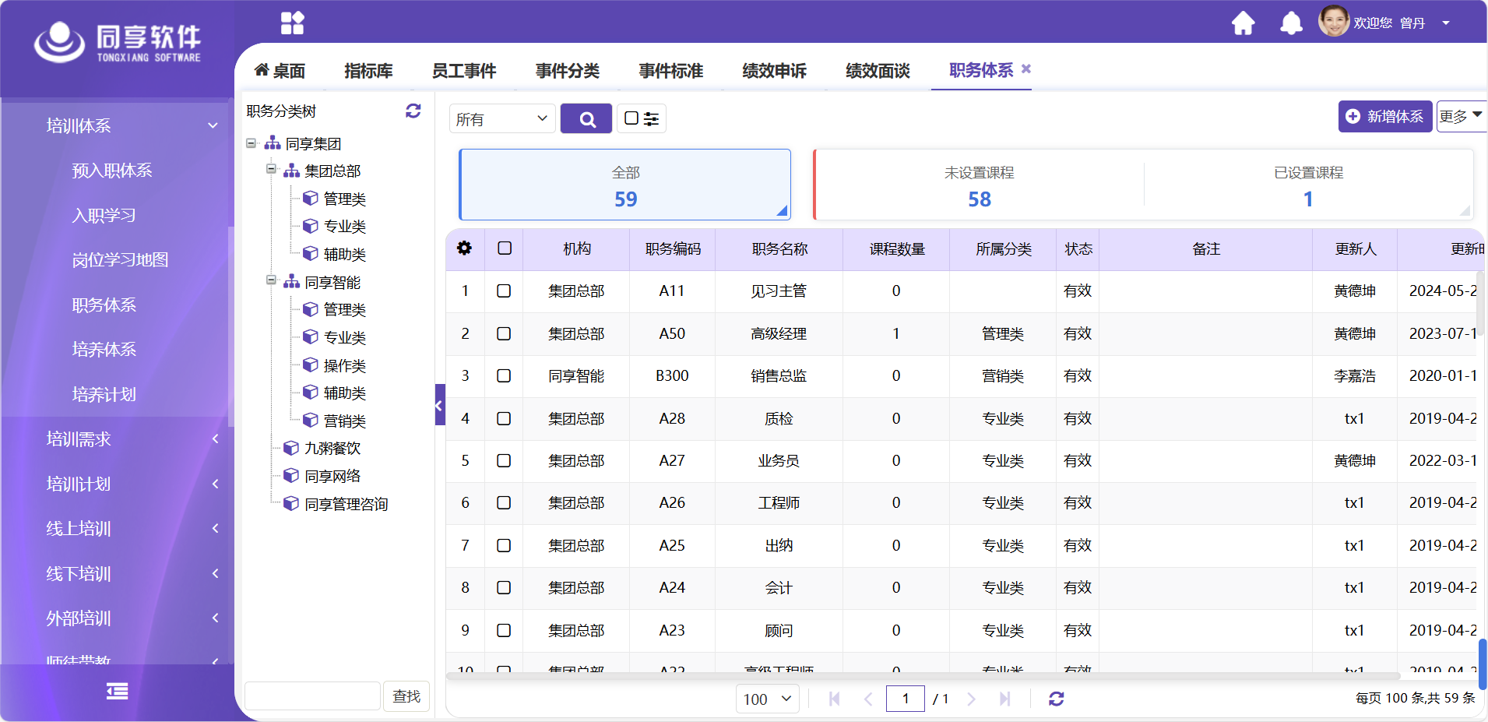Go to previous page of table

point(868,699)
